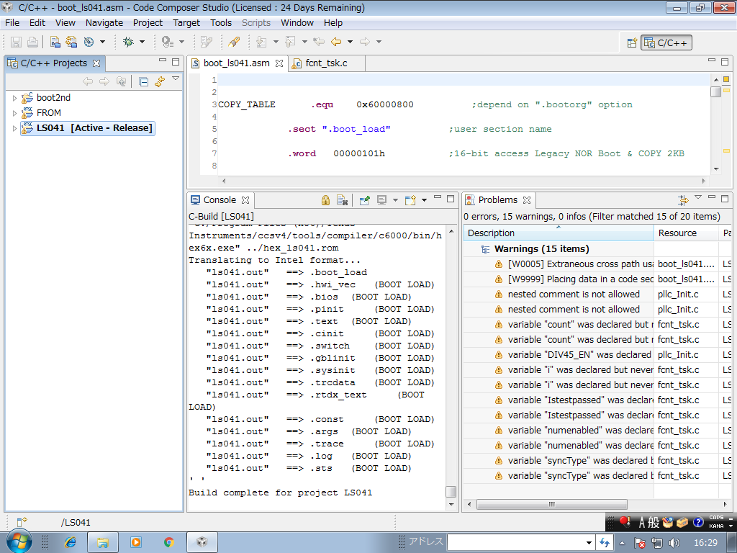Click Link with Editor in Projects view
737x553 pixels.
click(x=160, y=82)
